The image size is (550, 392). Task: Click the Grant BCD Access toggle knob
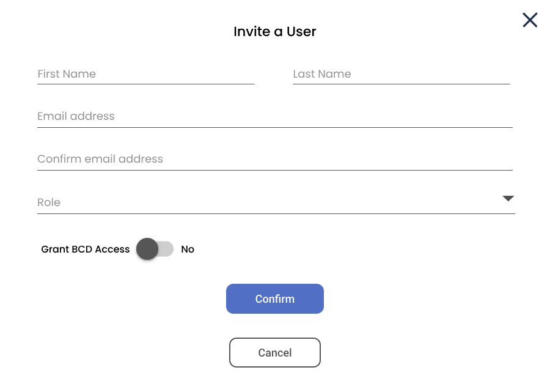(x=147, y=249)
